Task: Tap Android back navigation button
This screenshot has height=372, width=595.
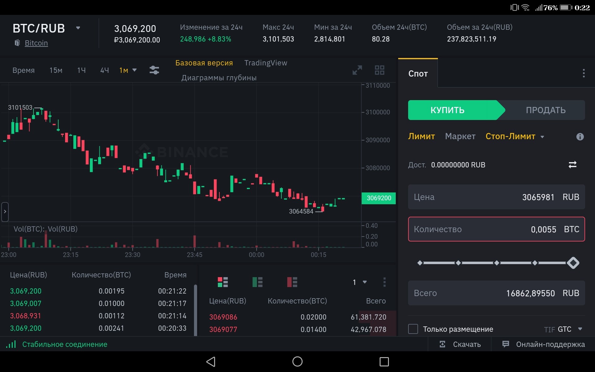Action: point(211,361)
